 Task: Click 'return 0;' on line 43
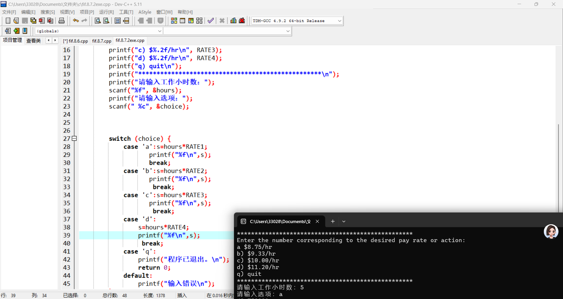pos(154,268)
